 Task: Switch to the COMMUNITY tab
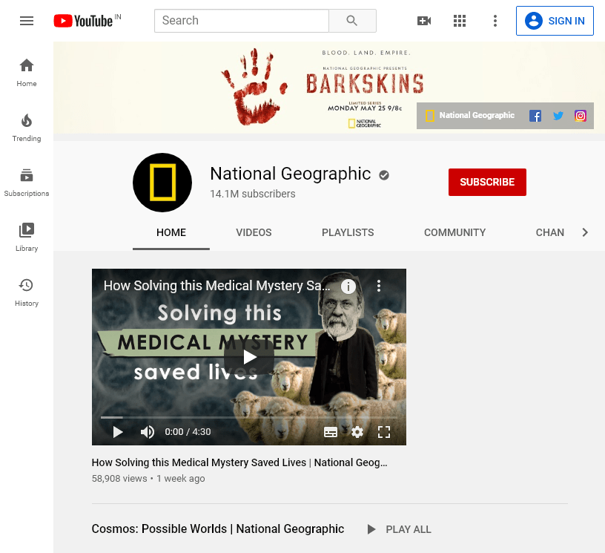(455, 232)
